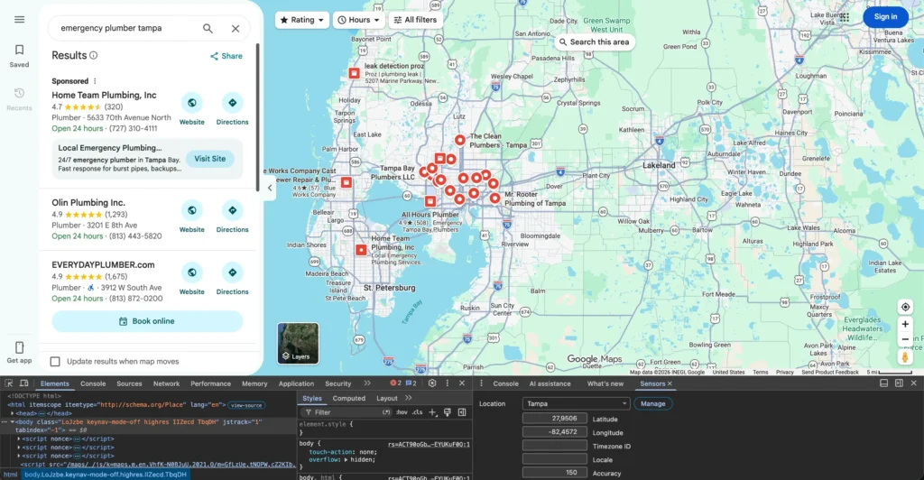This screenshot has width=924, height=480.
Task: Click the new style rule plus icon
Action: [432, 412]
